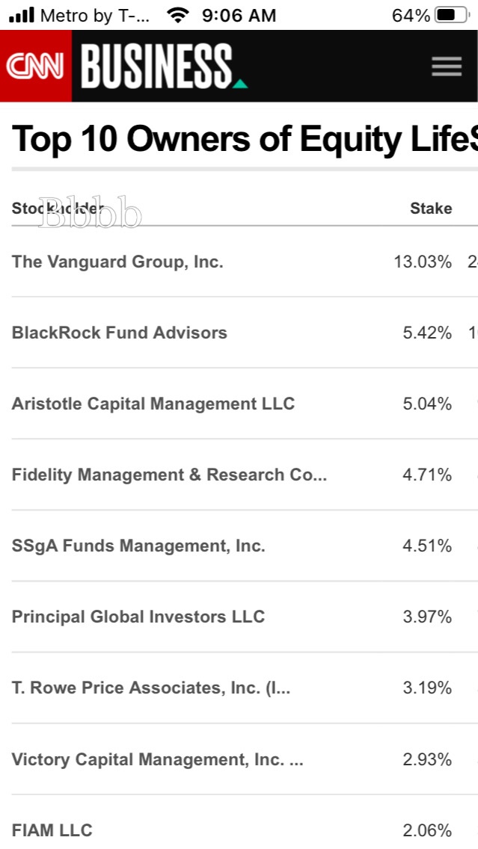Tap the Wi-Fi status icon
Screen dimensions: 478x849
point(177,15)
